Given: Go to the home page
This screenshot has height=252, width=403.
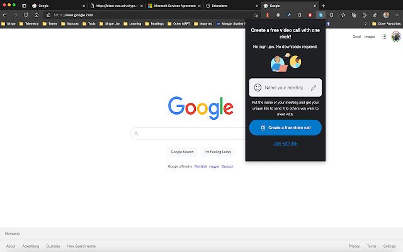Looking at the screenshot, I should pyautogui.click(x=37, y=15).
